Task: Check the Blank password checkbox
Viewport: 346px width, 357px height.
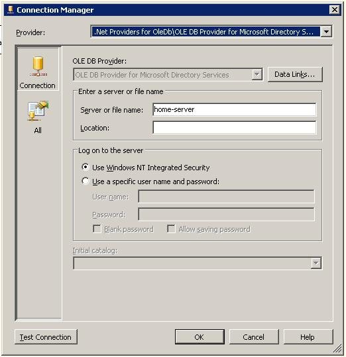Action: [97, 229]
